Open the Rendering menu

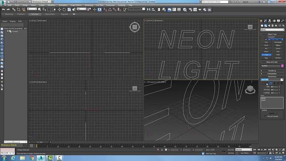click(89, 5)
